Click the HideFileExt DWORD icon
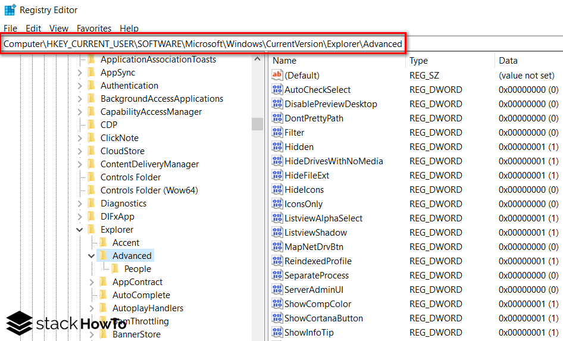The image size is (563, 341). (x=277, y=175)
